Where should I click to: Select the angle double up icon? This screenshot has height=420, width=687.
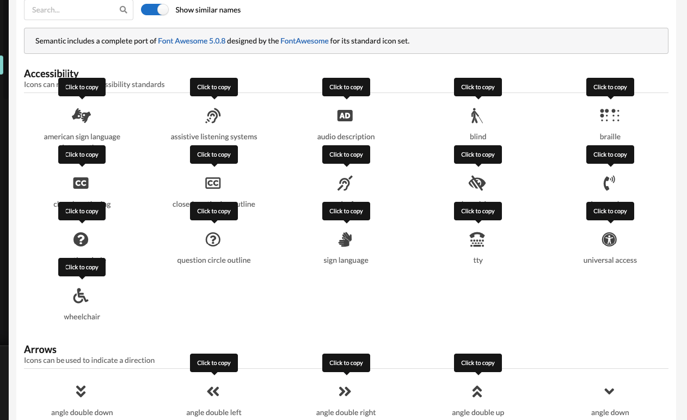(477, 391)
